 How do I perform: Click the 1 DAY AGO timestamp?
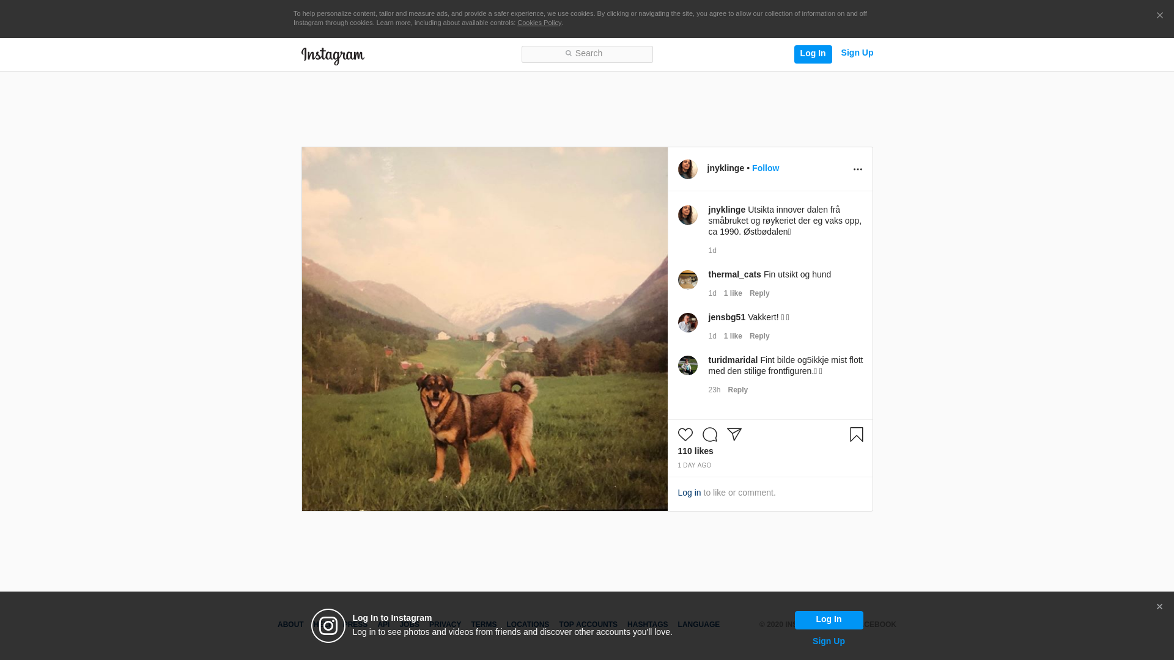pyautogui.click(x=694, y=466)
